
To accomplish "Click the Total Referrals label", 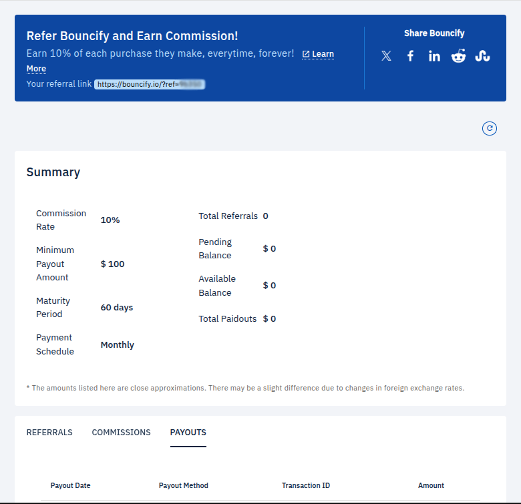I will click(x=228, y=216).
